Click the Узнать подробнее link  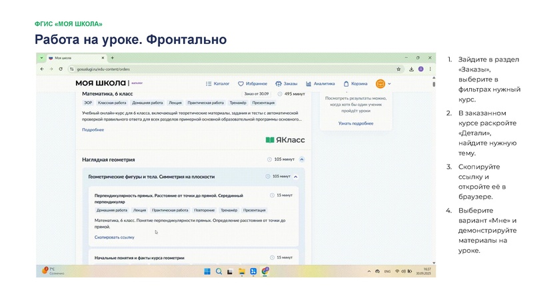[356, 123]
